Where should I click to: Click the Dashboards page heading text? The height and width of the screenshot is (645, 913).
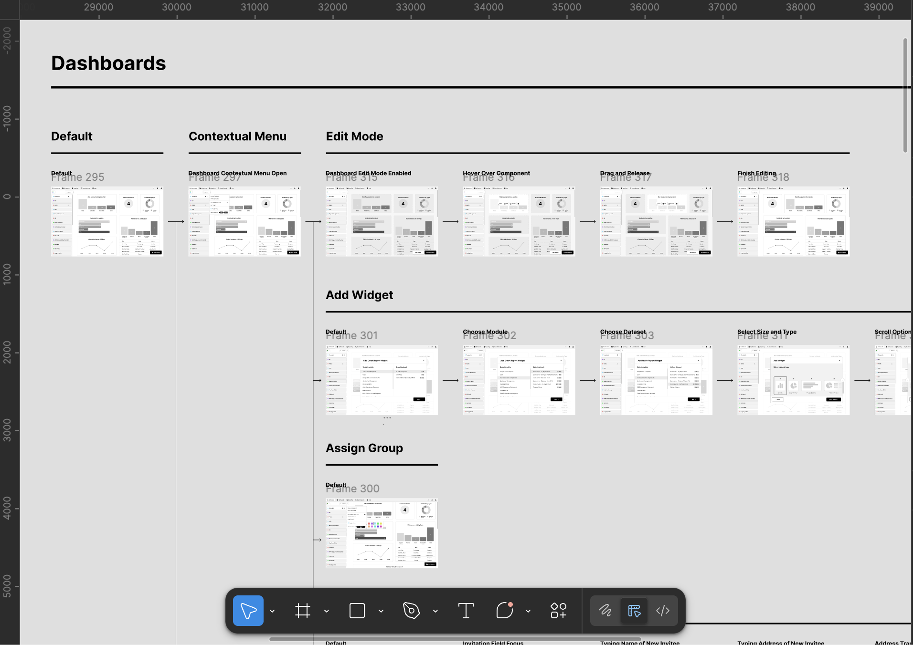click(x=108, y=63)
